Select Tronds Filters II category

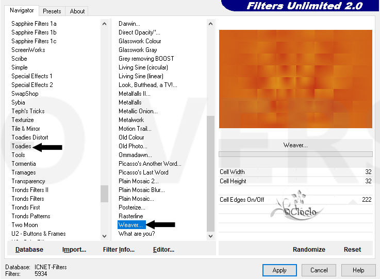[x=30, y=190]
